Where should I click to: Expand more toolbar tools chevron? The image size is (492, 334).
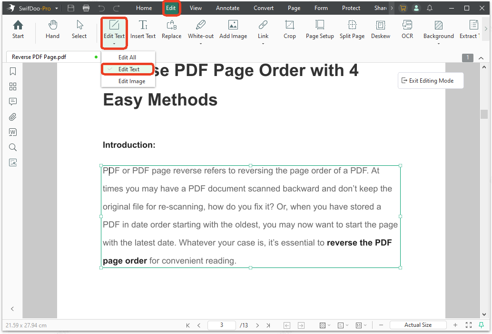(486, 29)
